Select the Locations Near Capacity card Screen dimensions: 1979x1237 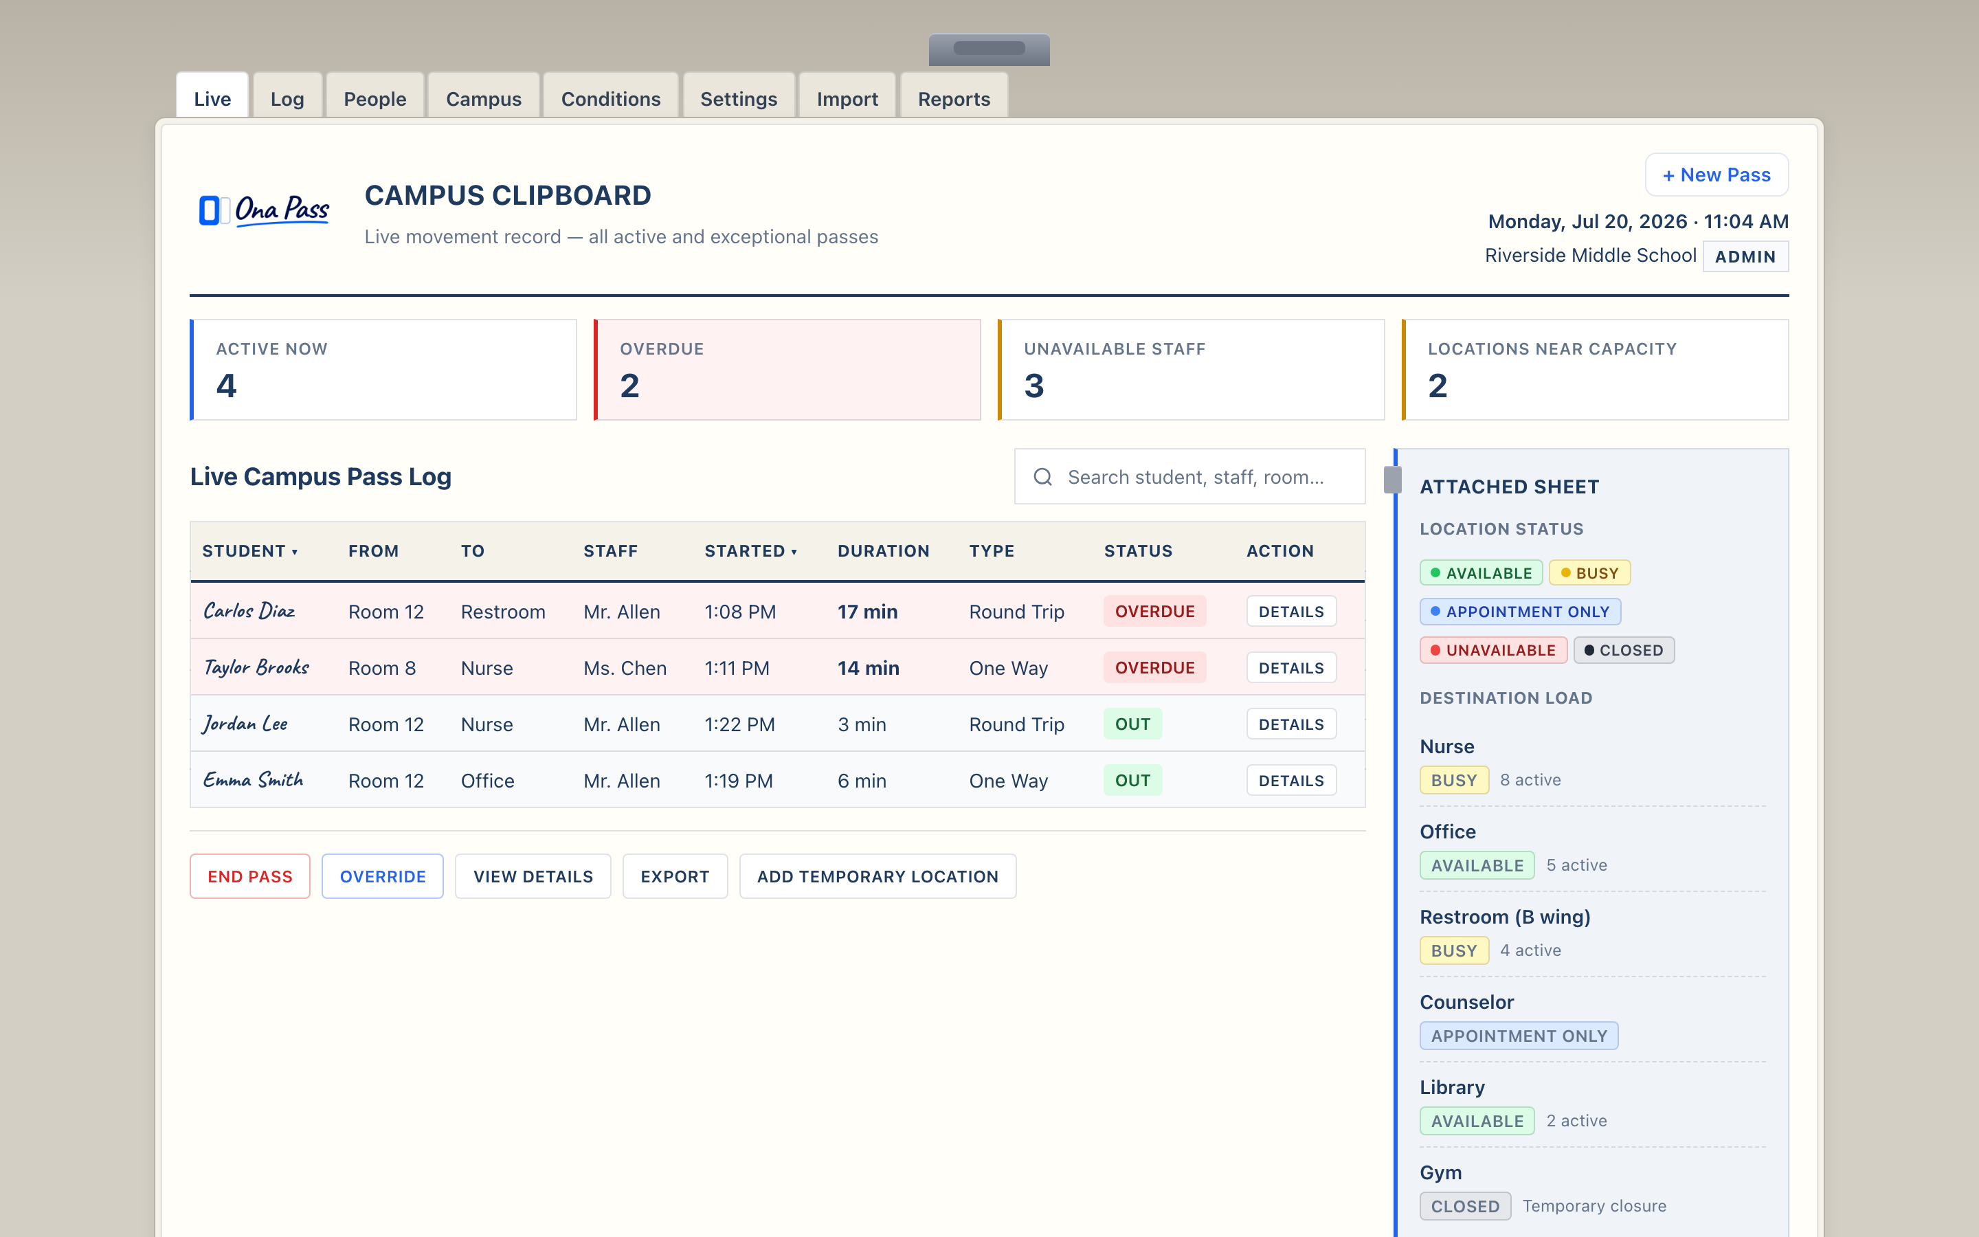pos(1596,370)
